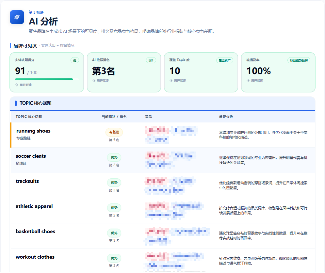Select the basketball shoes topic

click(x=36, y=231)
